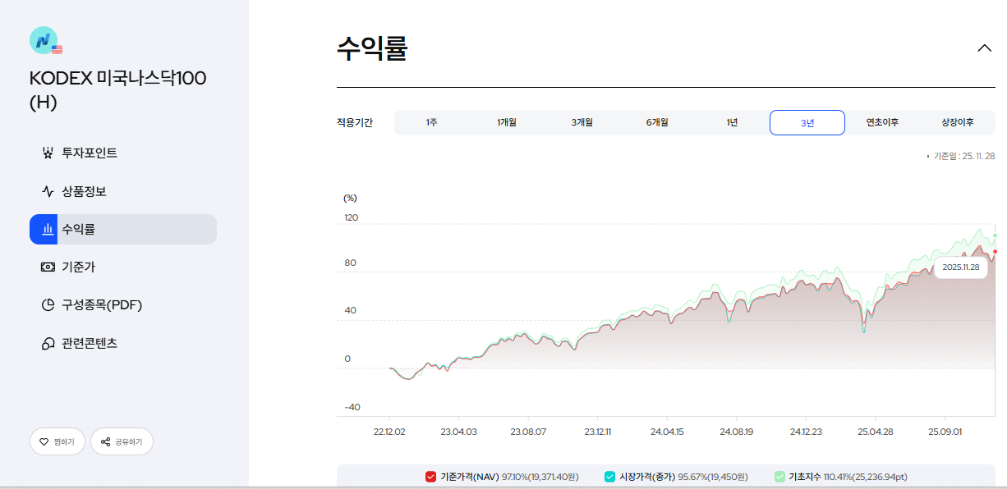Click the heart icon in 찜하기

click(x=44, y=441)
